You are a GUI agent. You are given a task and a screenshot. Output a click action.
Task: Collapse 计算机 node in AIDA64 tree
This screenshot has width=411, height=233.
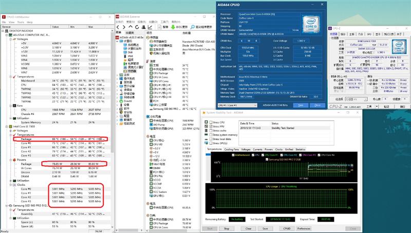pos(117,41)
